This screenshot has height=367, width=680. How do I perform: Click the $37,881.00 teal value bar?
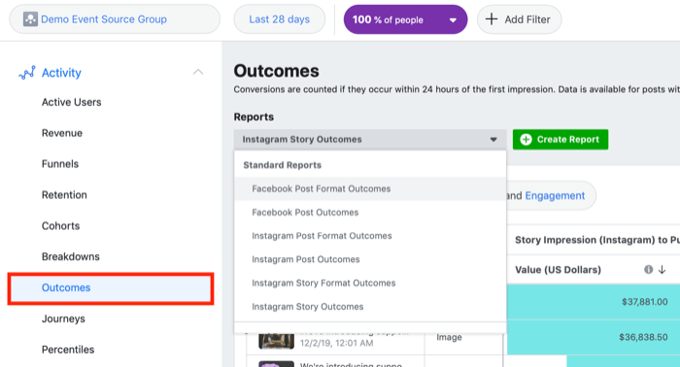[x=594, y=302]
